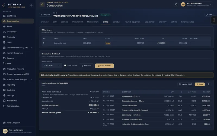Image resolution: width=217 pixels, height=136 pixels.
Task: Open Products box icon in sidebar
Action: (x=4, y=37)
